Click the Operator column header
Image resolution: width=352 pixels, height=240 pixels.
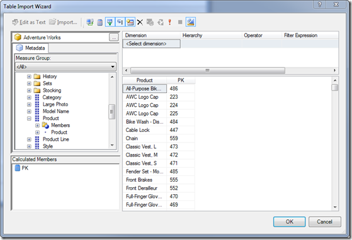[262, 35]
